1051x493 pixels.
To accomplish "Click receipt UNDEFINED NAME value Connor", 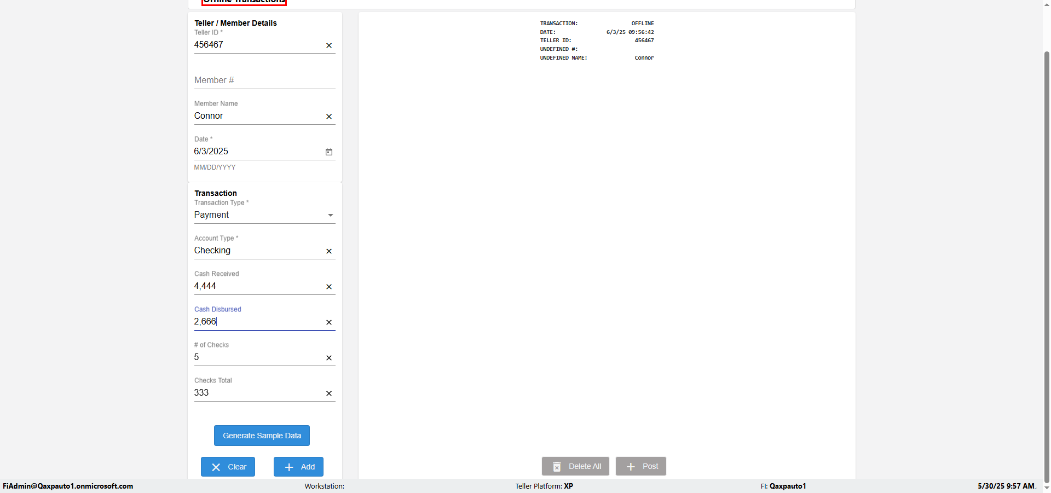I will point(644,58).
